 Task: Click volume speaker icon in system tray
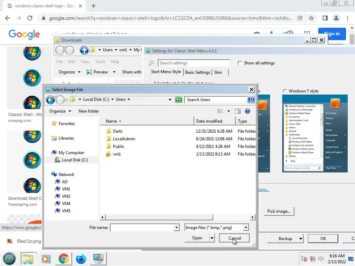(x=321, y=259)
